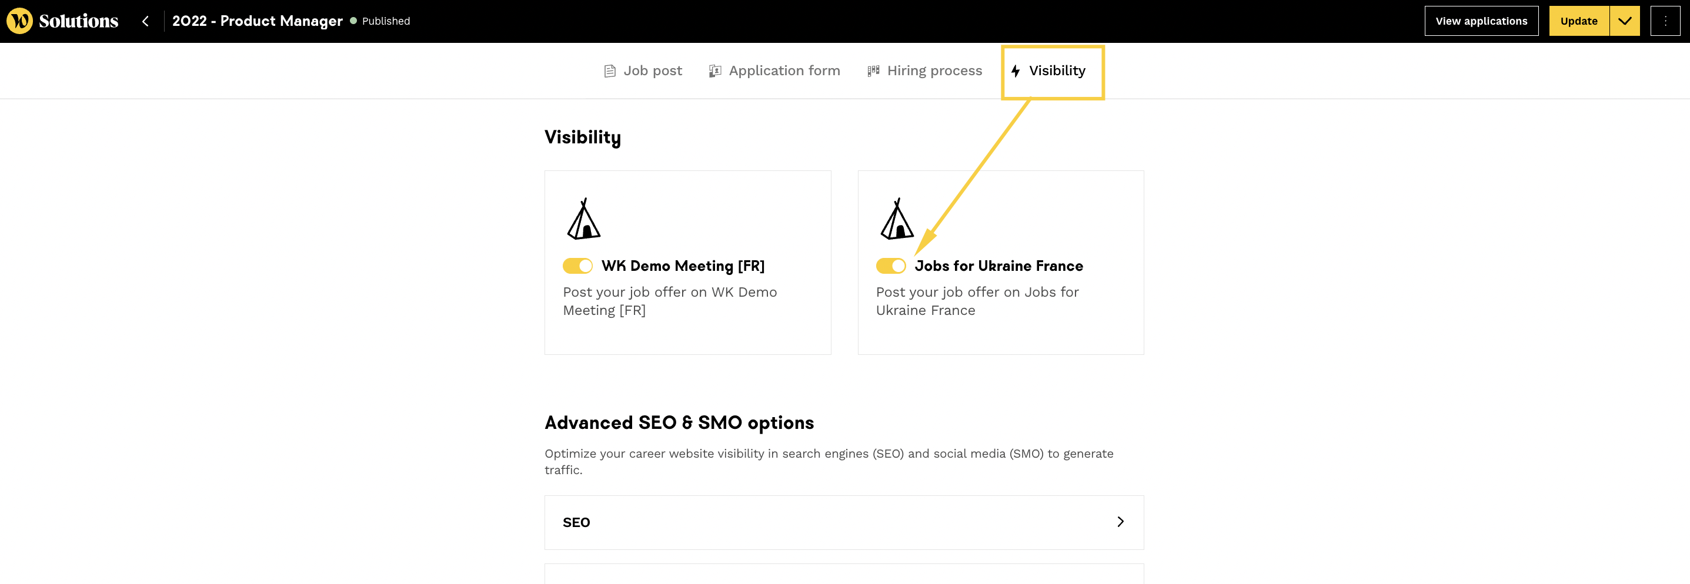Select the Visibility tab

click(x=1048, y=71)
